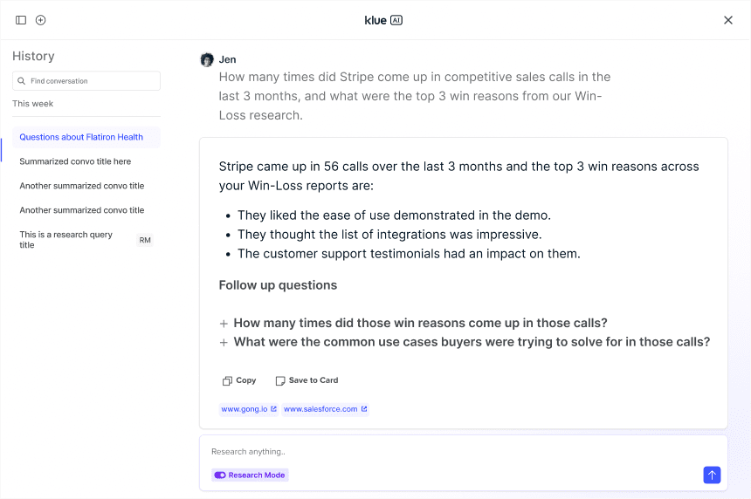Click the search magnifier icon in History

point(21,81)
